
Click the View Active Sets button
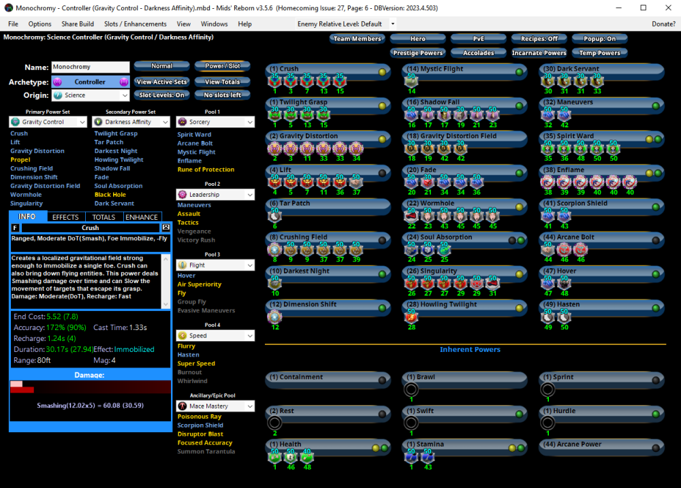point(161,82)
